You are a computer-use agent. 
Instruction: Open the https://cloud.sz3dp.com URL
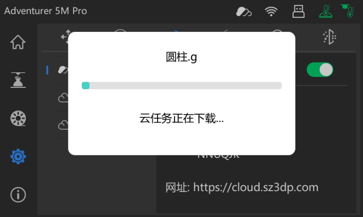pos(256,187)
